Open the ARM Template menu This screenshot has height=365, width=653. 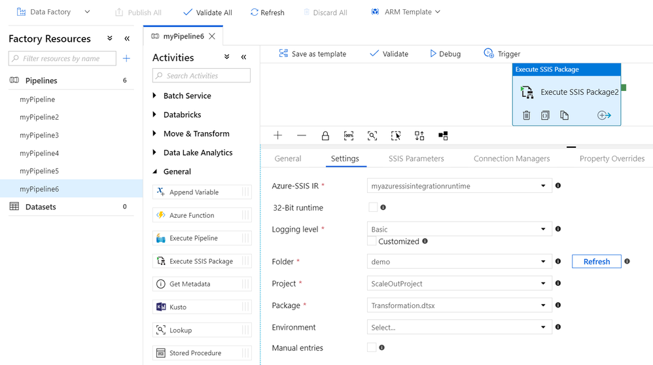pyautogui.click(x=406, y=12)
